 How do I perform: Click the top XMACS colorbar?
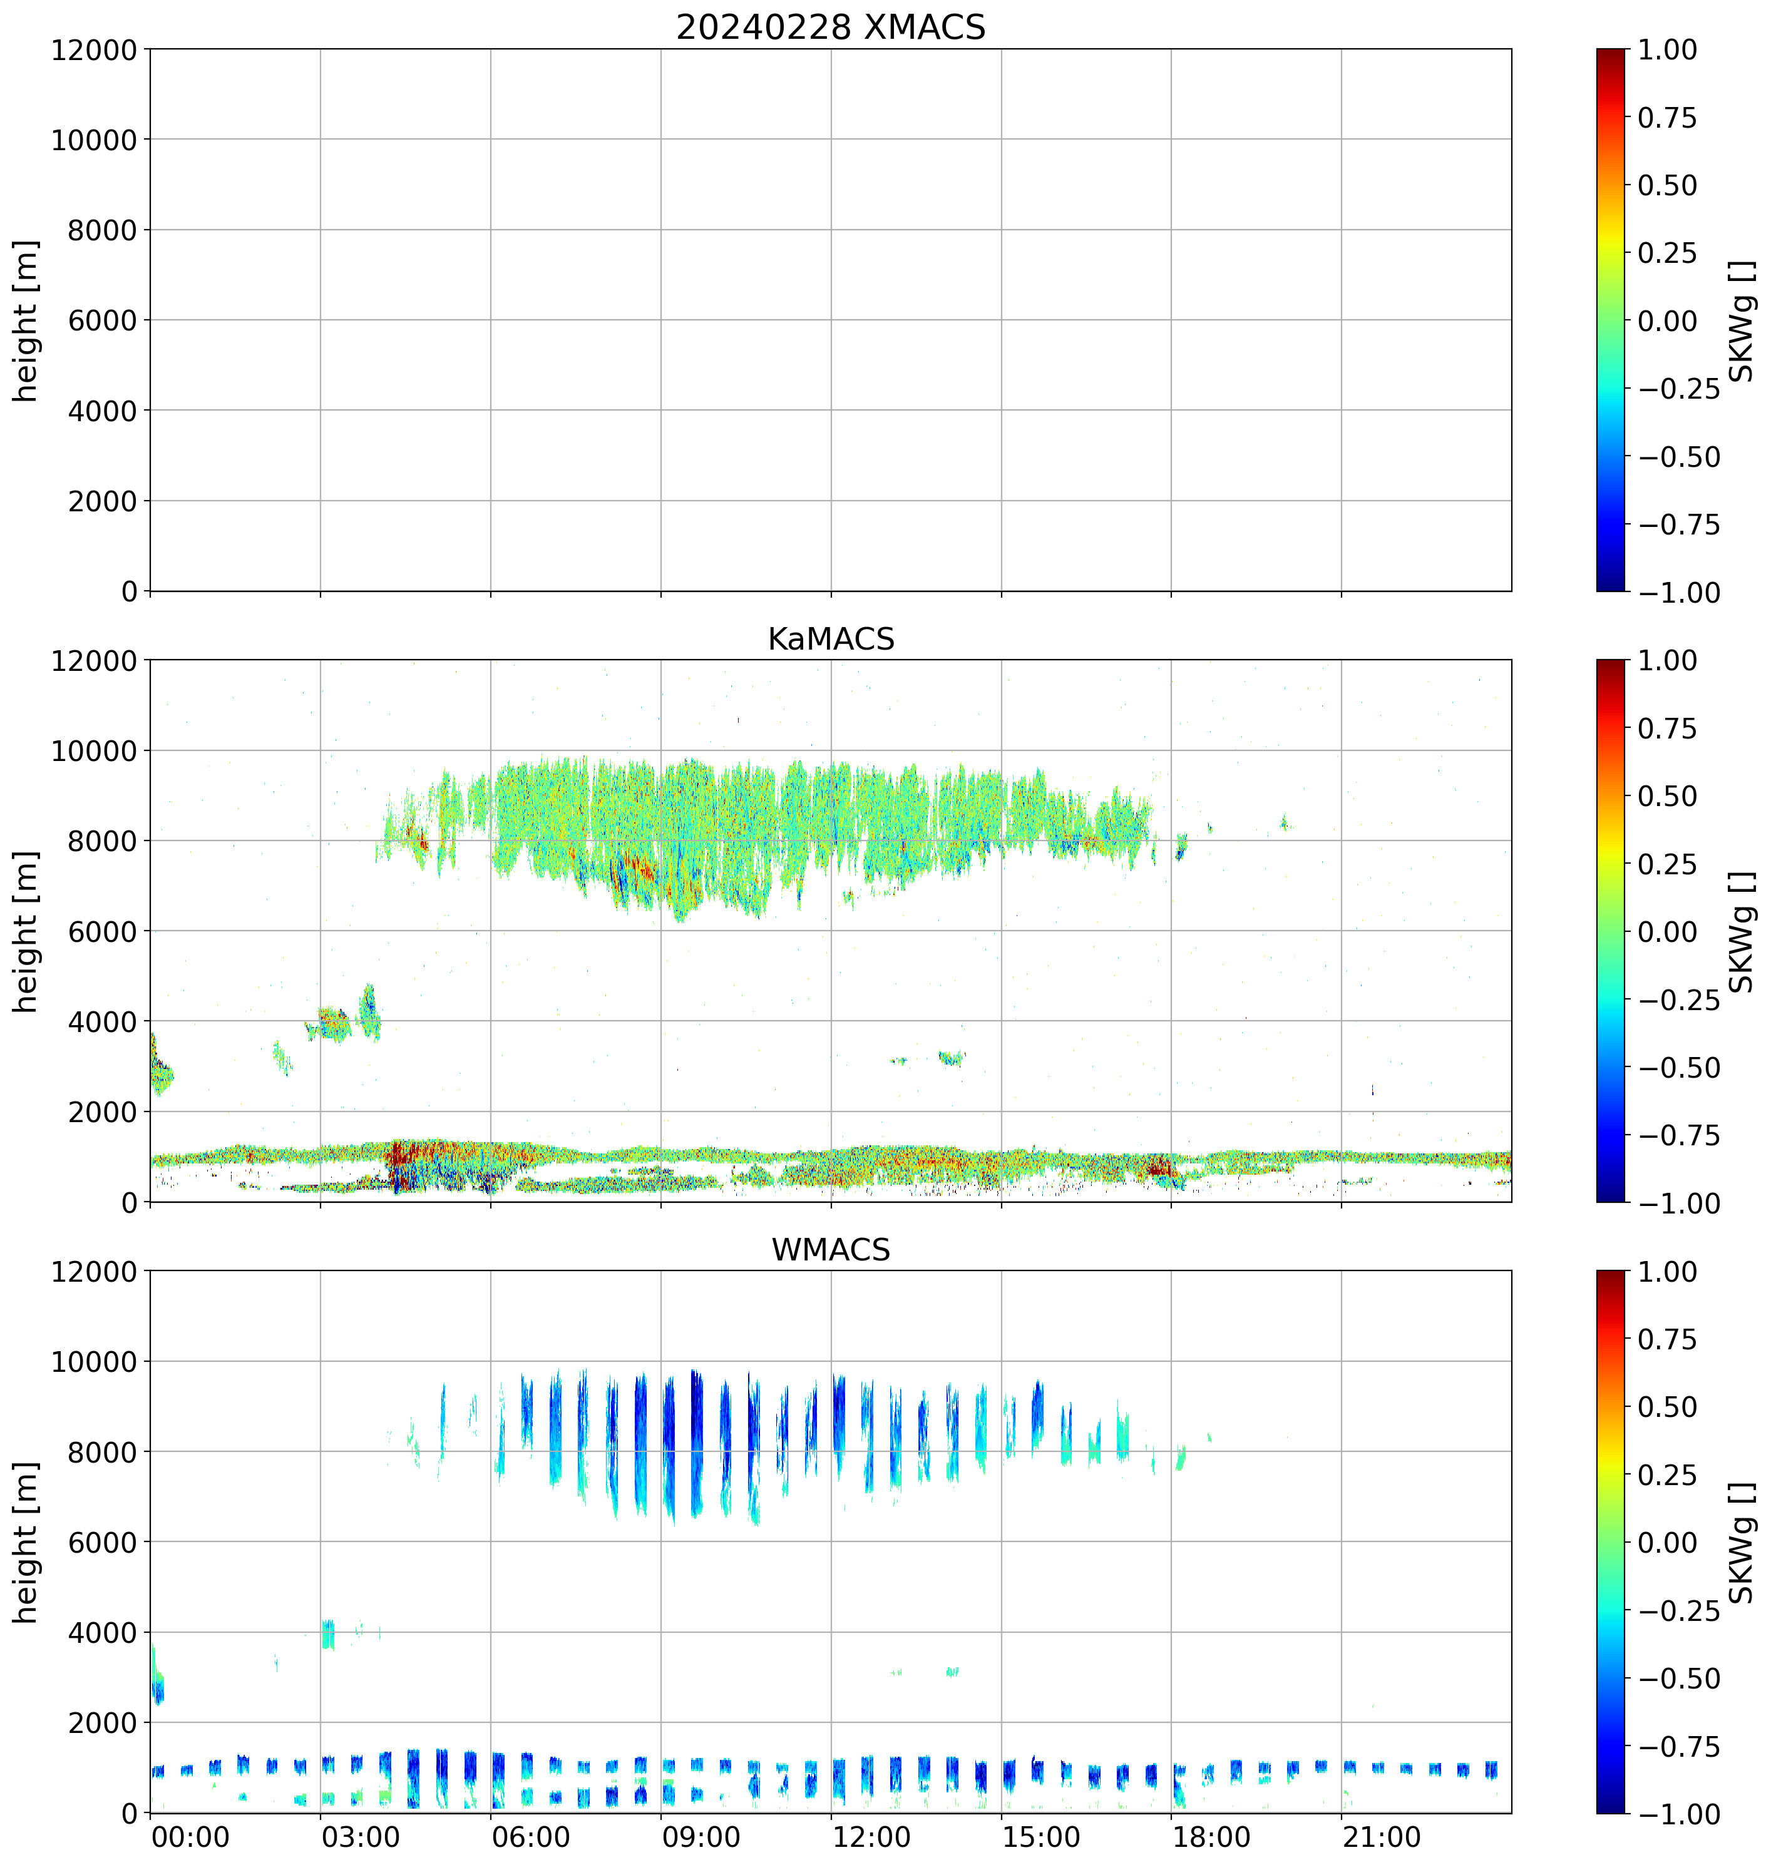(x=1611, y=321)
